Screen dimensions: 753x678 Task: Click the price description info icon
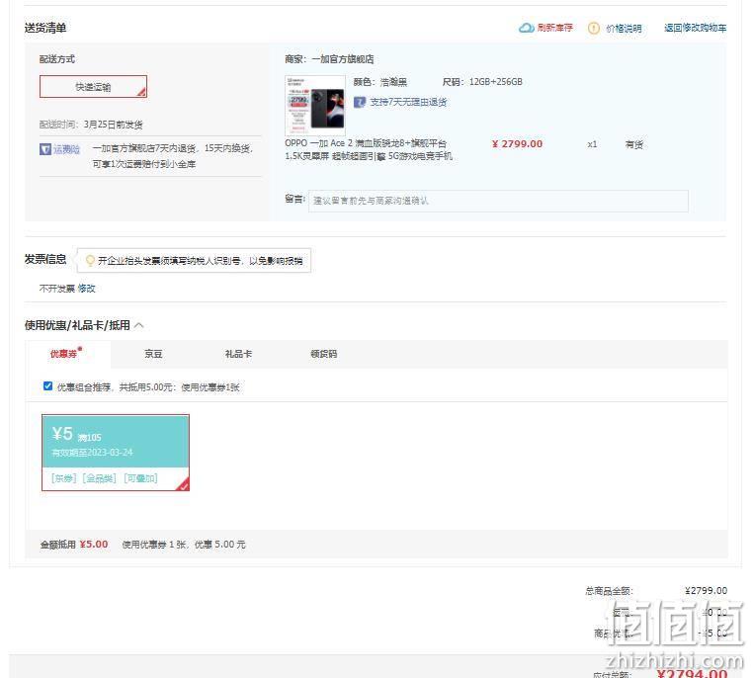pyautogui.click(x=594, y=29)
